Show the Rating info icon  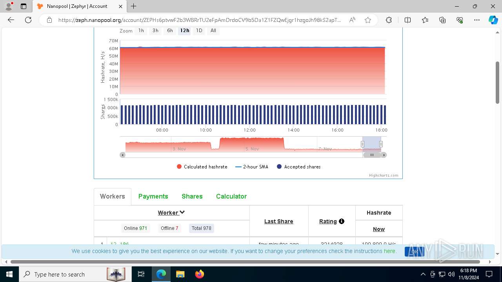coord(342,221)
